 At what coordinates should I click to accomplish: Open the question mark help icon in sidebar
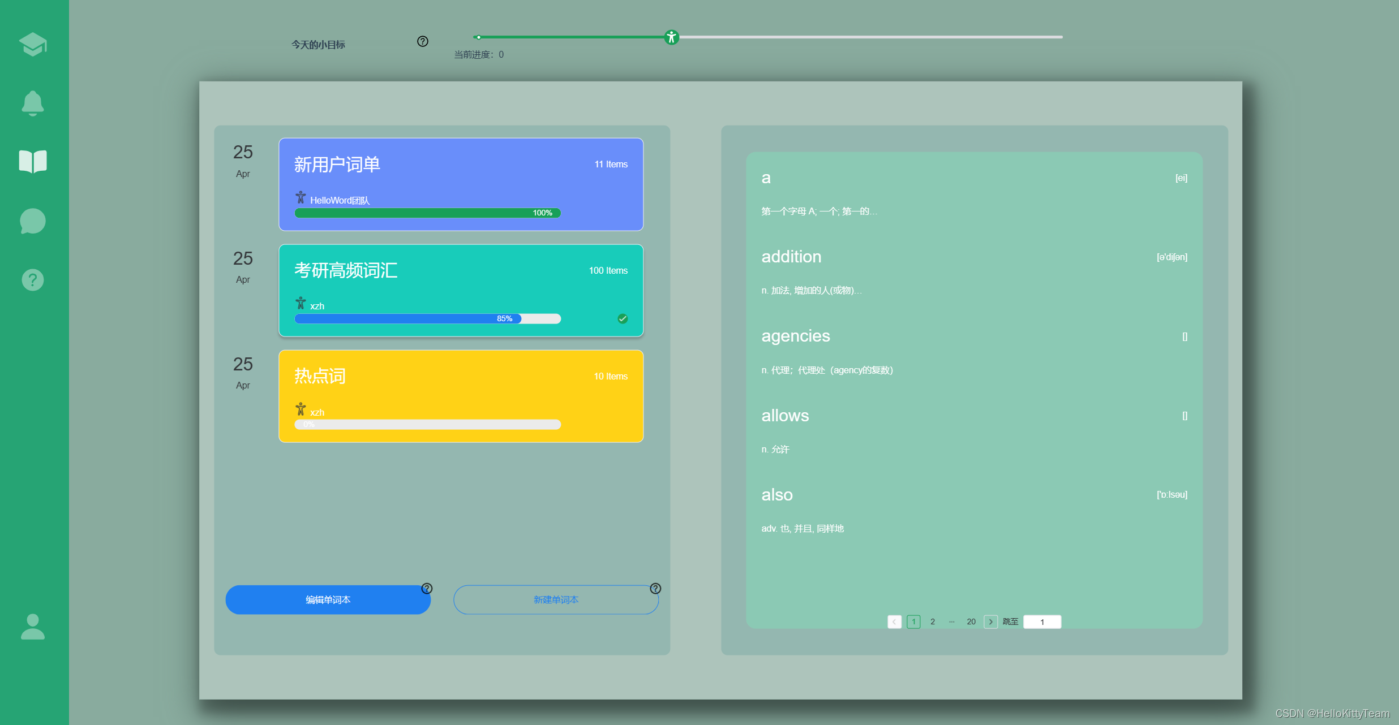[x=33, y=280]
